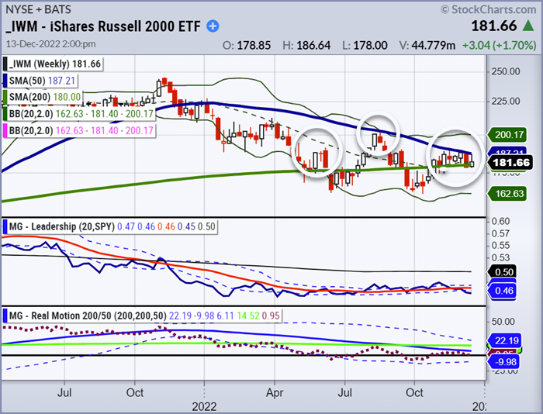Click the MG - Real Motion 200/50 legend
Screen dimensions: 543x414
[143, 316]
